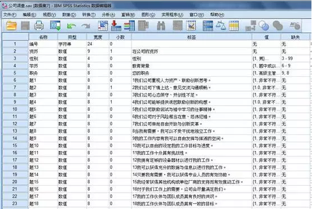Screen dimensions: 312x209
Task: Click the Weight cases scale icon
Action: [x=221, y=26]
